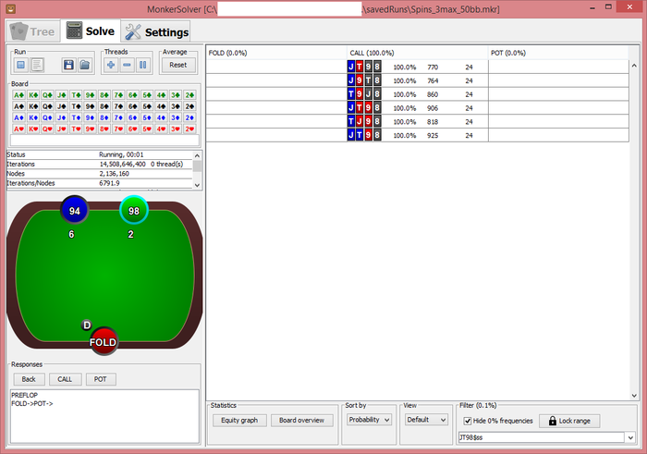Select the ace of hearts board card
The width and height of the screenshot is (647, 454).
tap(19, 129)
